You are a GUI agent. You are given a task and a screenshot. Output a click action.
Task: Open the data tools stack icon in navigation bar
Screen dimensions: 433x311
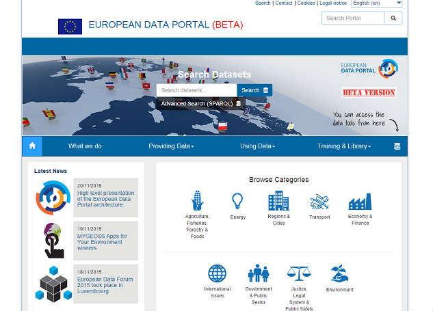click(397, 146)
